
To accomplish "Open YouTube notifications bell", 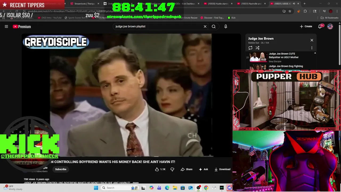I will (x=320, y=26).
